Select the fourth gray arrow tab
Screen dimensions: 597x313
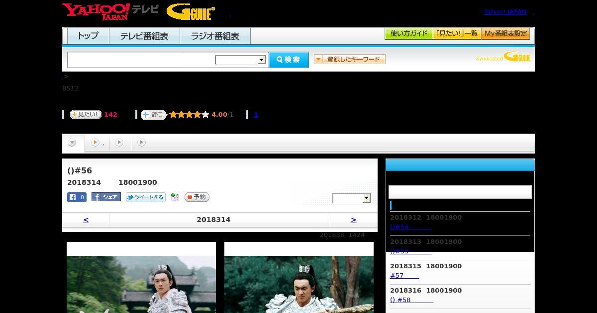[x=142, y=143]
